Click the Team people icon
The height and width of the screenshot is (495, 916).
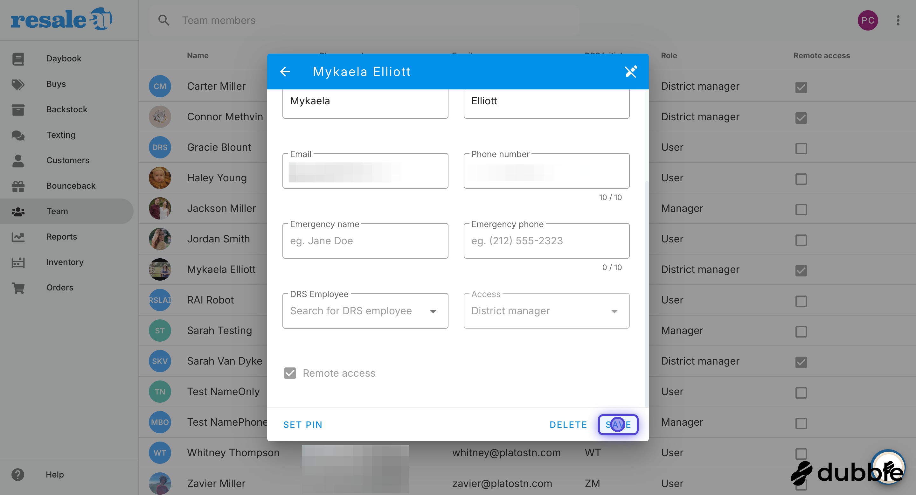coord(18,212)
